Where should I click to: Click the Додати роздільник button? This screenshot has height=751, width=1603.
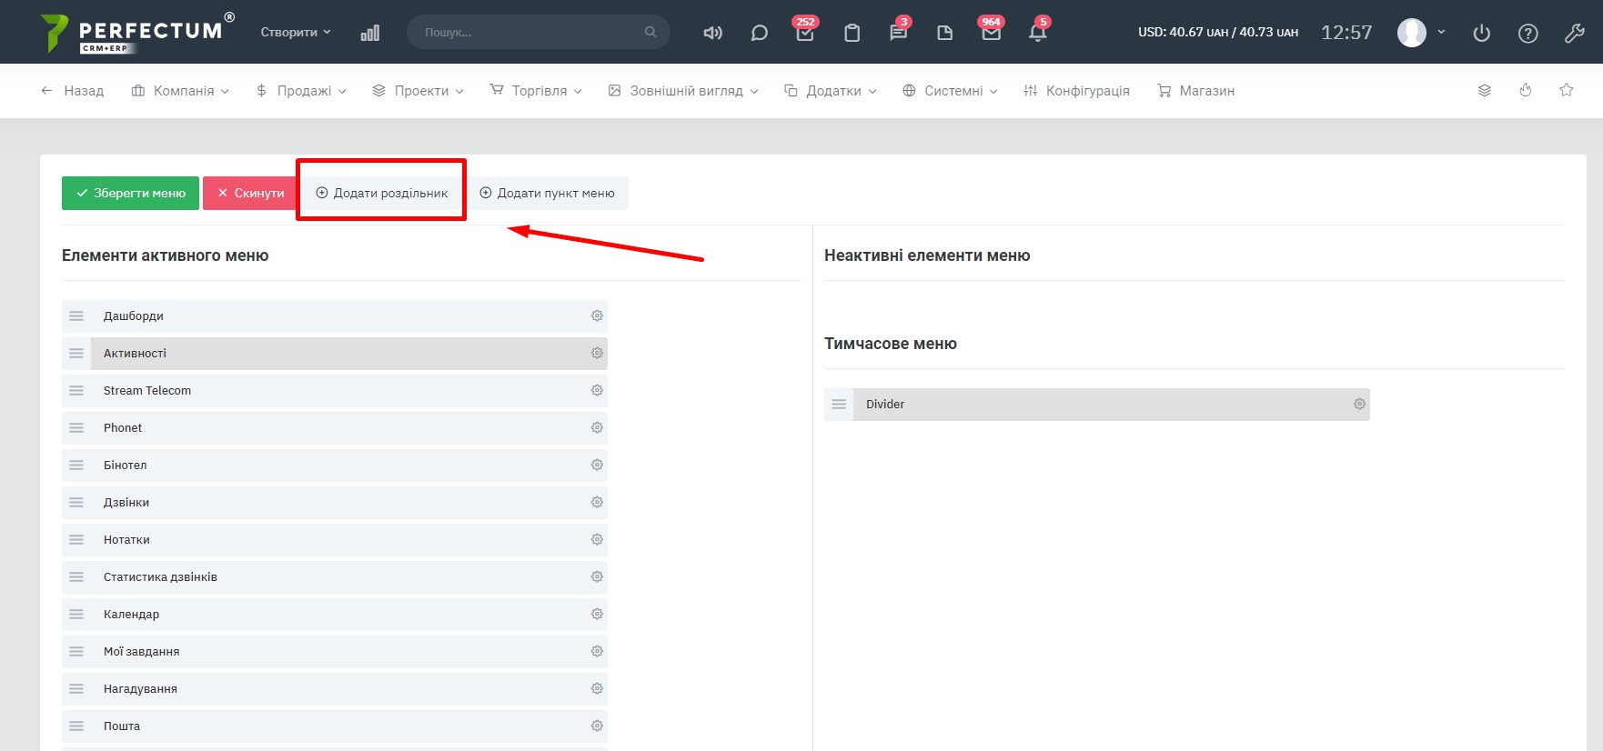coord(382,193)
